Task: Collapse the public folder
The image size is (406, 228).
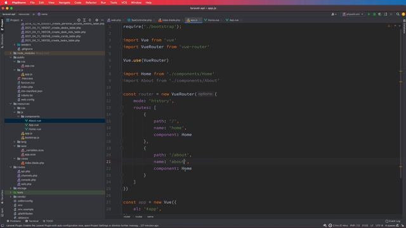Action: 11,58
